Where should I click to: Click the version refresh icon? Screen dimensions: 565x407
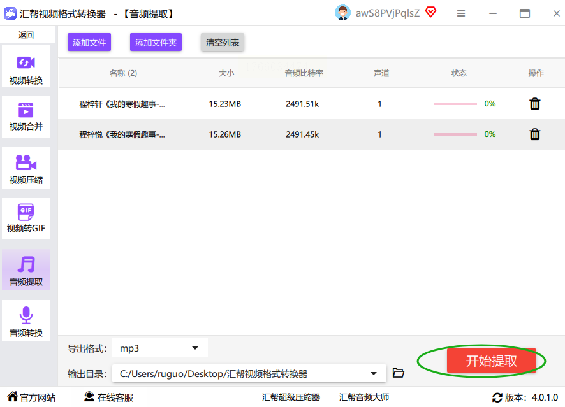(x=497, y=397)
